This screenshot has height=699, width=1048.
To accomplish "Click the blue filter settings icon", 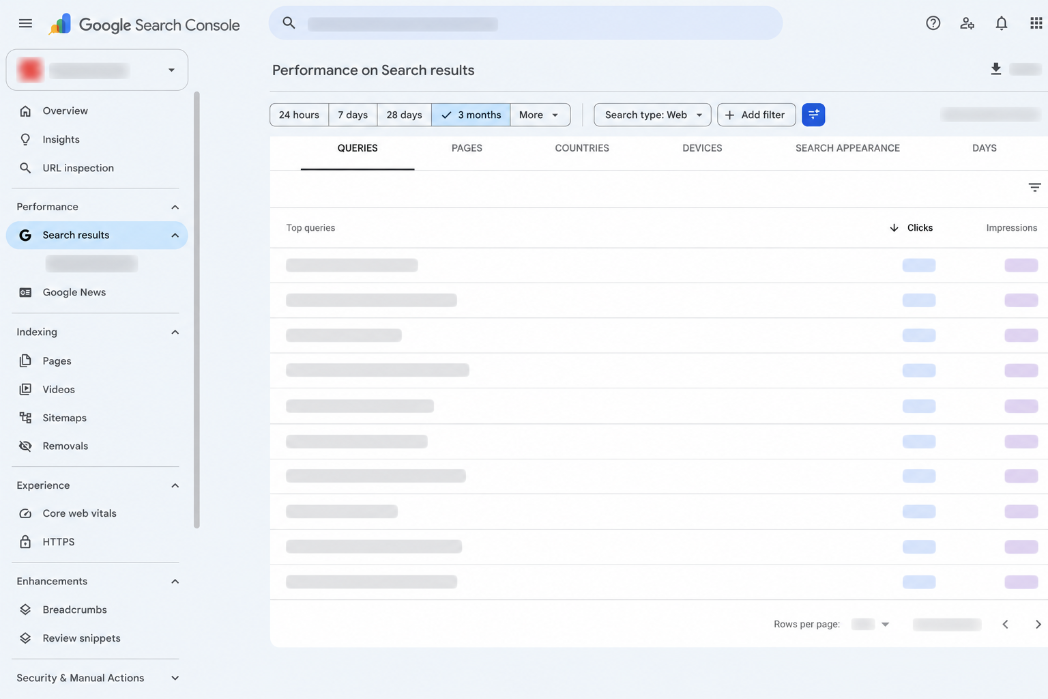I will [813, 115].
